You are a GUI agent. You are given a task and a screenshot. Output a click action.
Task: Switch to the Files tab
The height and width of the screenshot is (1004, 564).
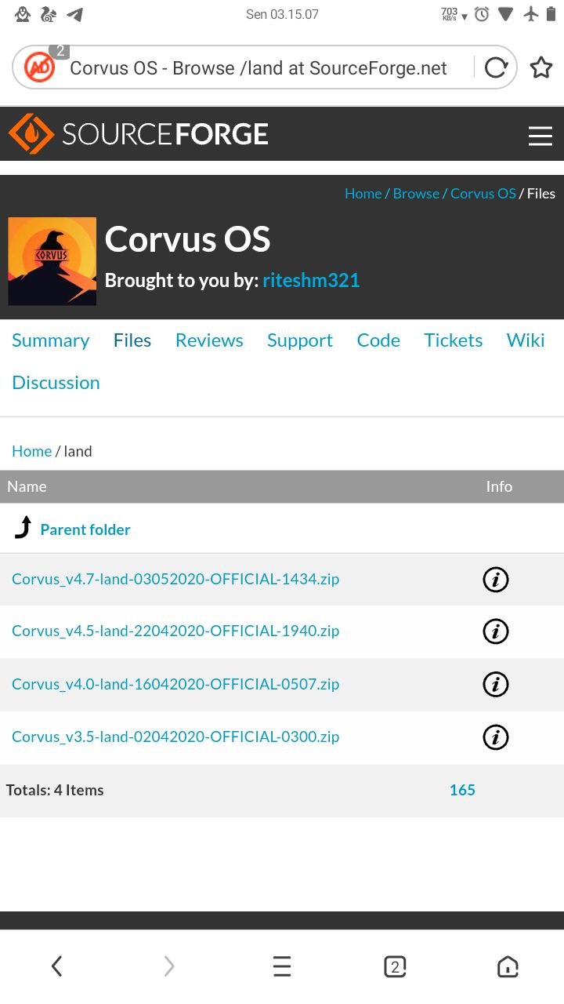(x=132, y=340)
